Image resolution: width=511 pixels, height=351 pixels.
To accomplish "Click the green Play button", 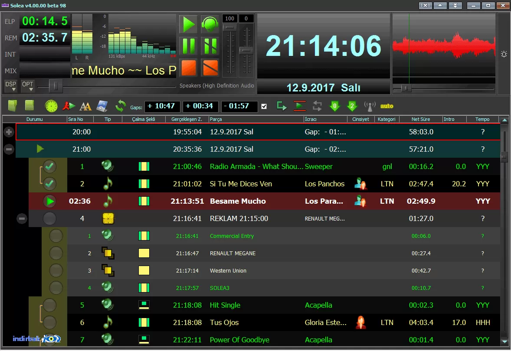I will (x=188, y=24).
